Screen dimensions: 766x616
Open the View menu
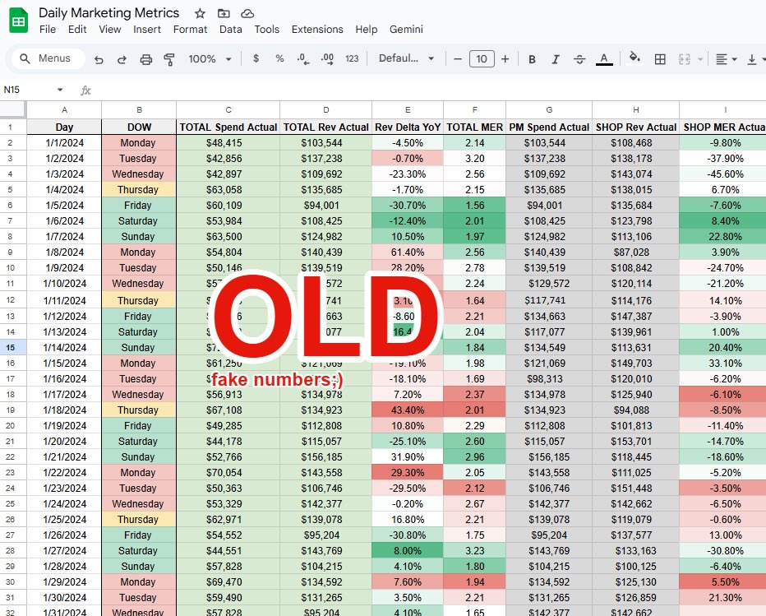pyautogui.click(x=110, y=30)
